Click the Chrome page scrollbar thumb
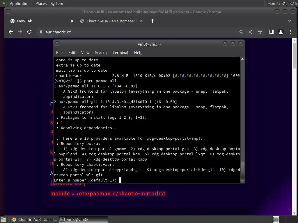Image resolution: width=298 pixels, height=223 pixels. (294, 55)
